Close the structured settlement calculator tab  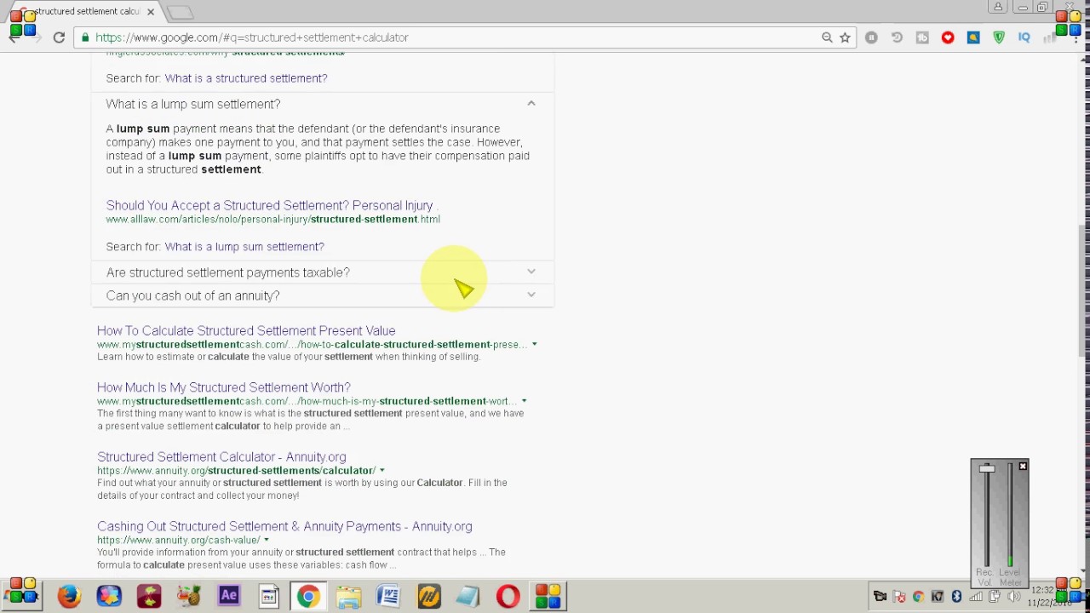click(x=151, y=12)
